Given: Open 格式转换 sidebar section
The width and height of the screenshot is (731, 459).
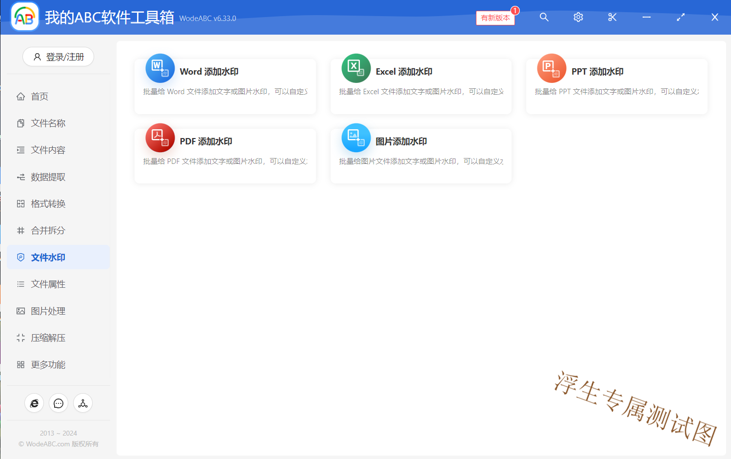Looking at the screenshot, I should pos(48,204).
